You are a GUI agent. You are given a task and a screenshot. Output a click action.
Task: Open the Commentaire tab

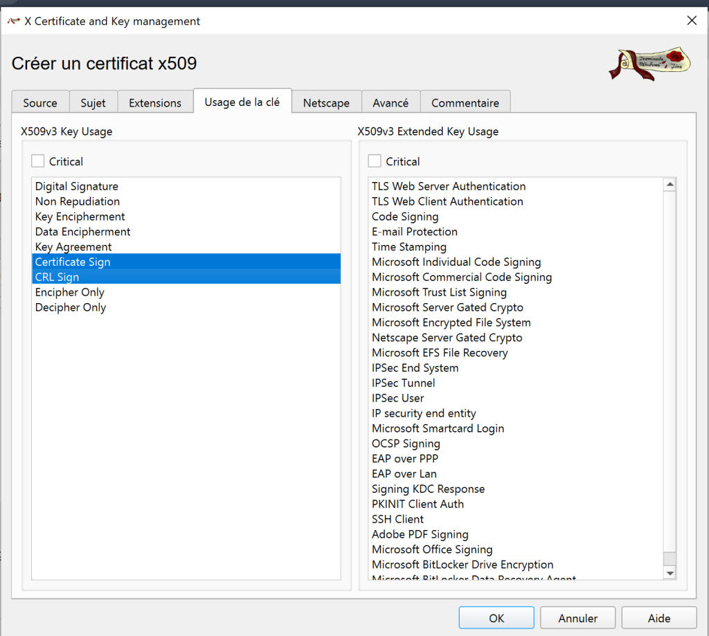tap(465, 102)
